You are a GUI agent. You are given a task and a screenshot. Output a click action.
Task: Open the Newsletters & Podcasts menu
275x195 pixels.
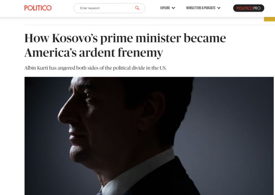coord(201,8)
